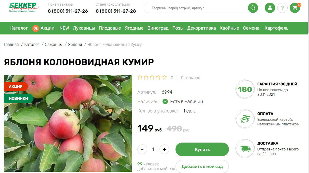This screenshot has width=309, height=173.
Task: Open the Каталог menu item
Action: coord(19,28)
